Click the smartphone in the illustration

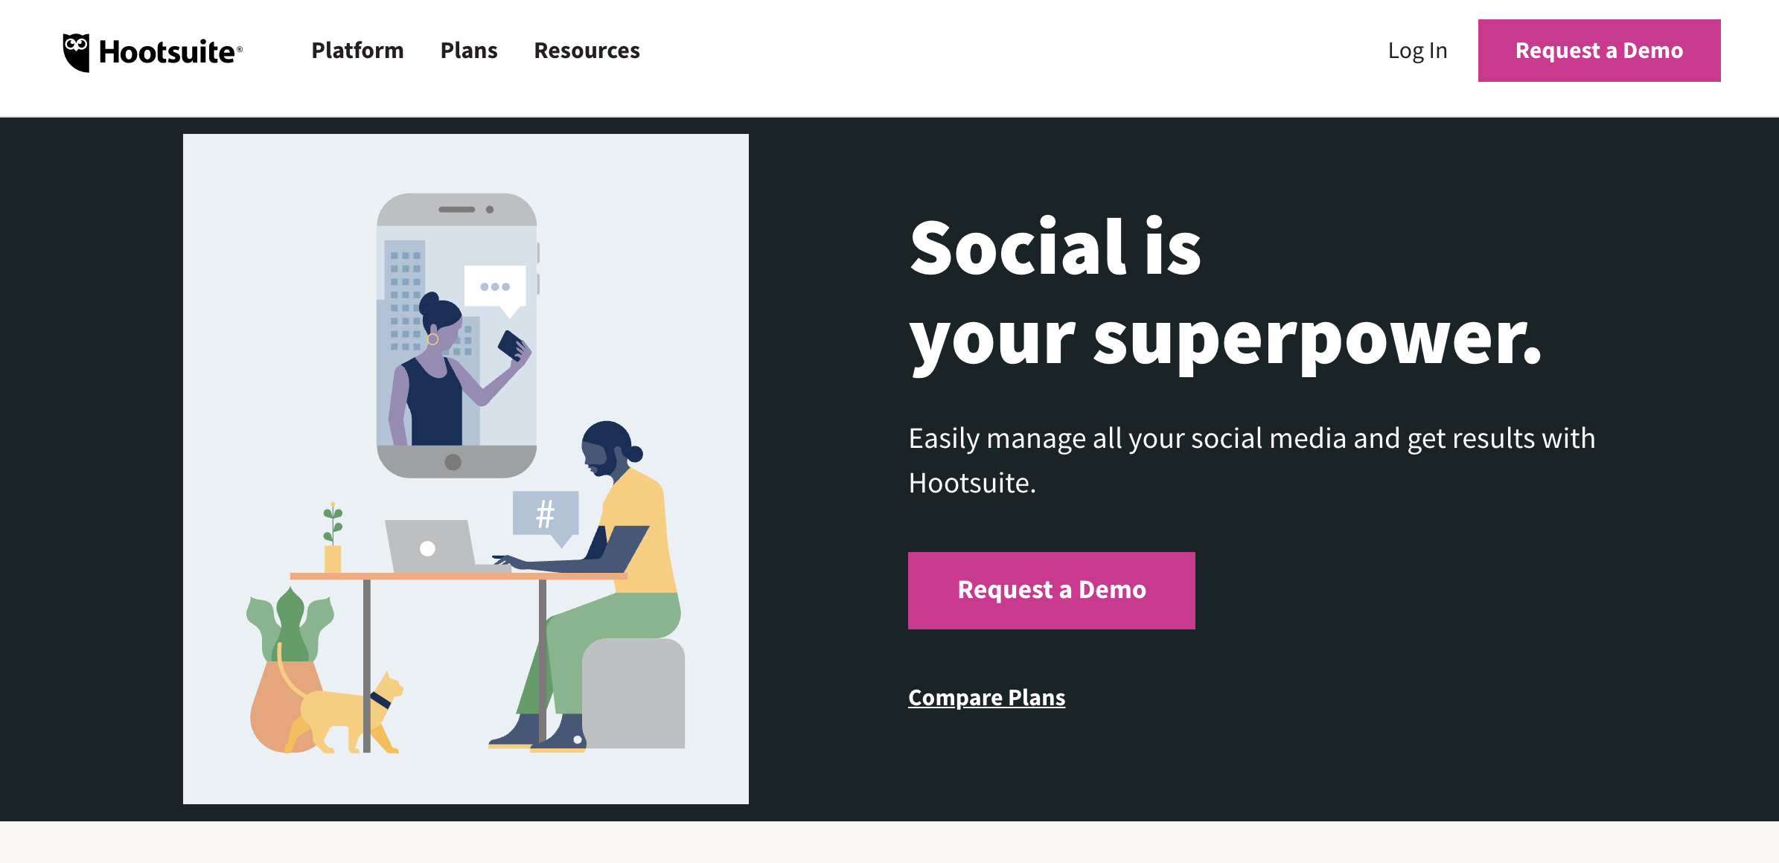[x=458, y=335]
